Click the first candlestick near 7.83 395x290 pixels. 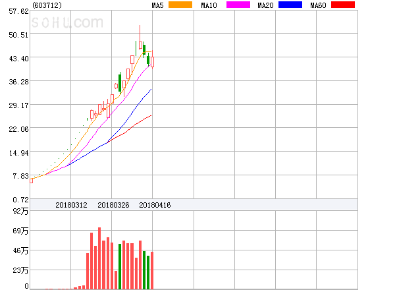[x=31, y=181]
